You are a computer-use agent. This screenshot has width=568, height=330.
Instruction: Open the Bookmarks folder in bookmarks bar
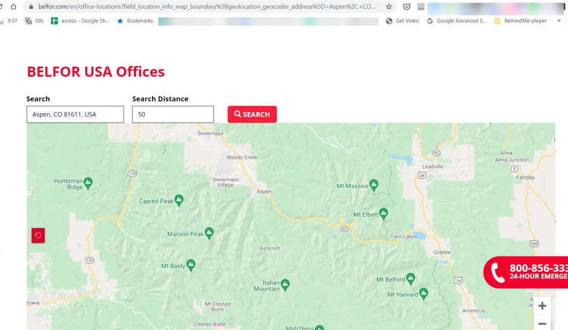pos(135,21)
